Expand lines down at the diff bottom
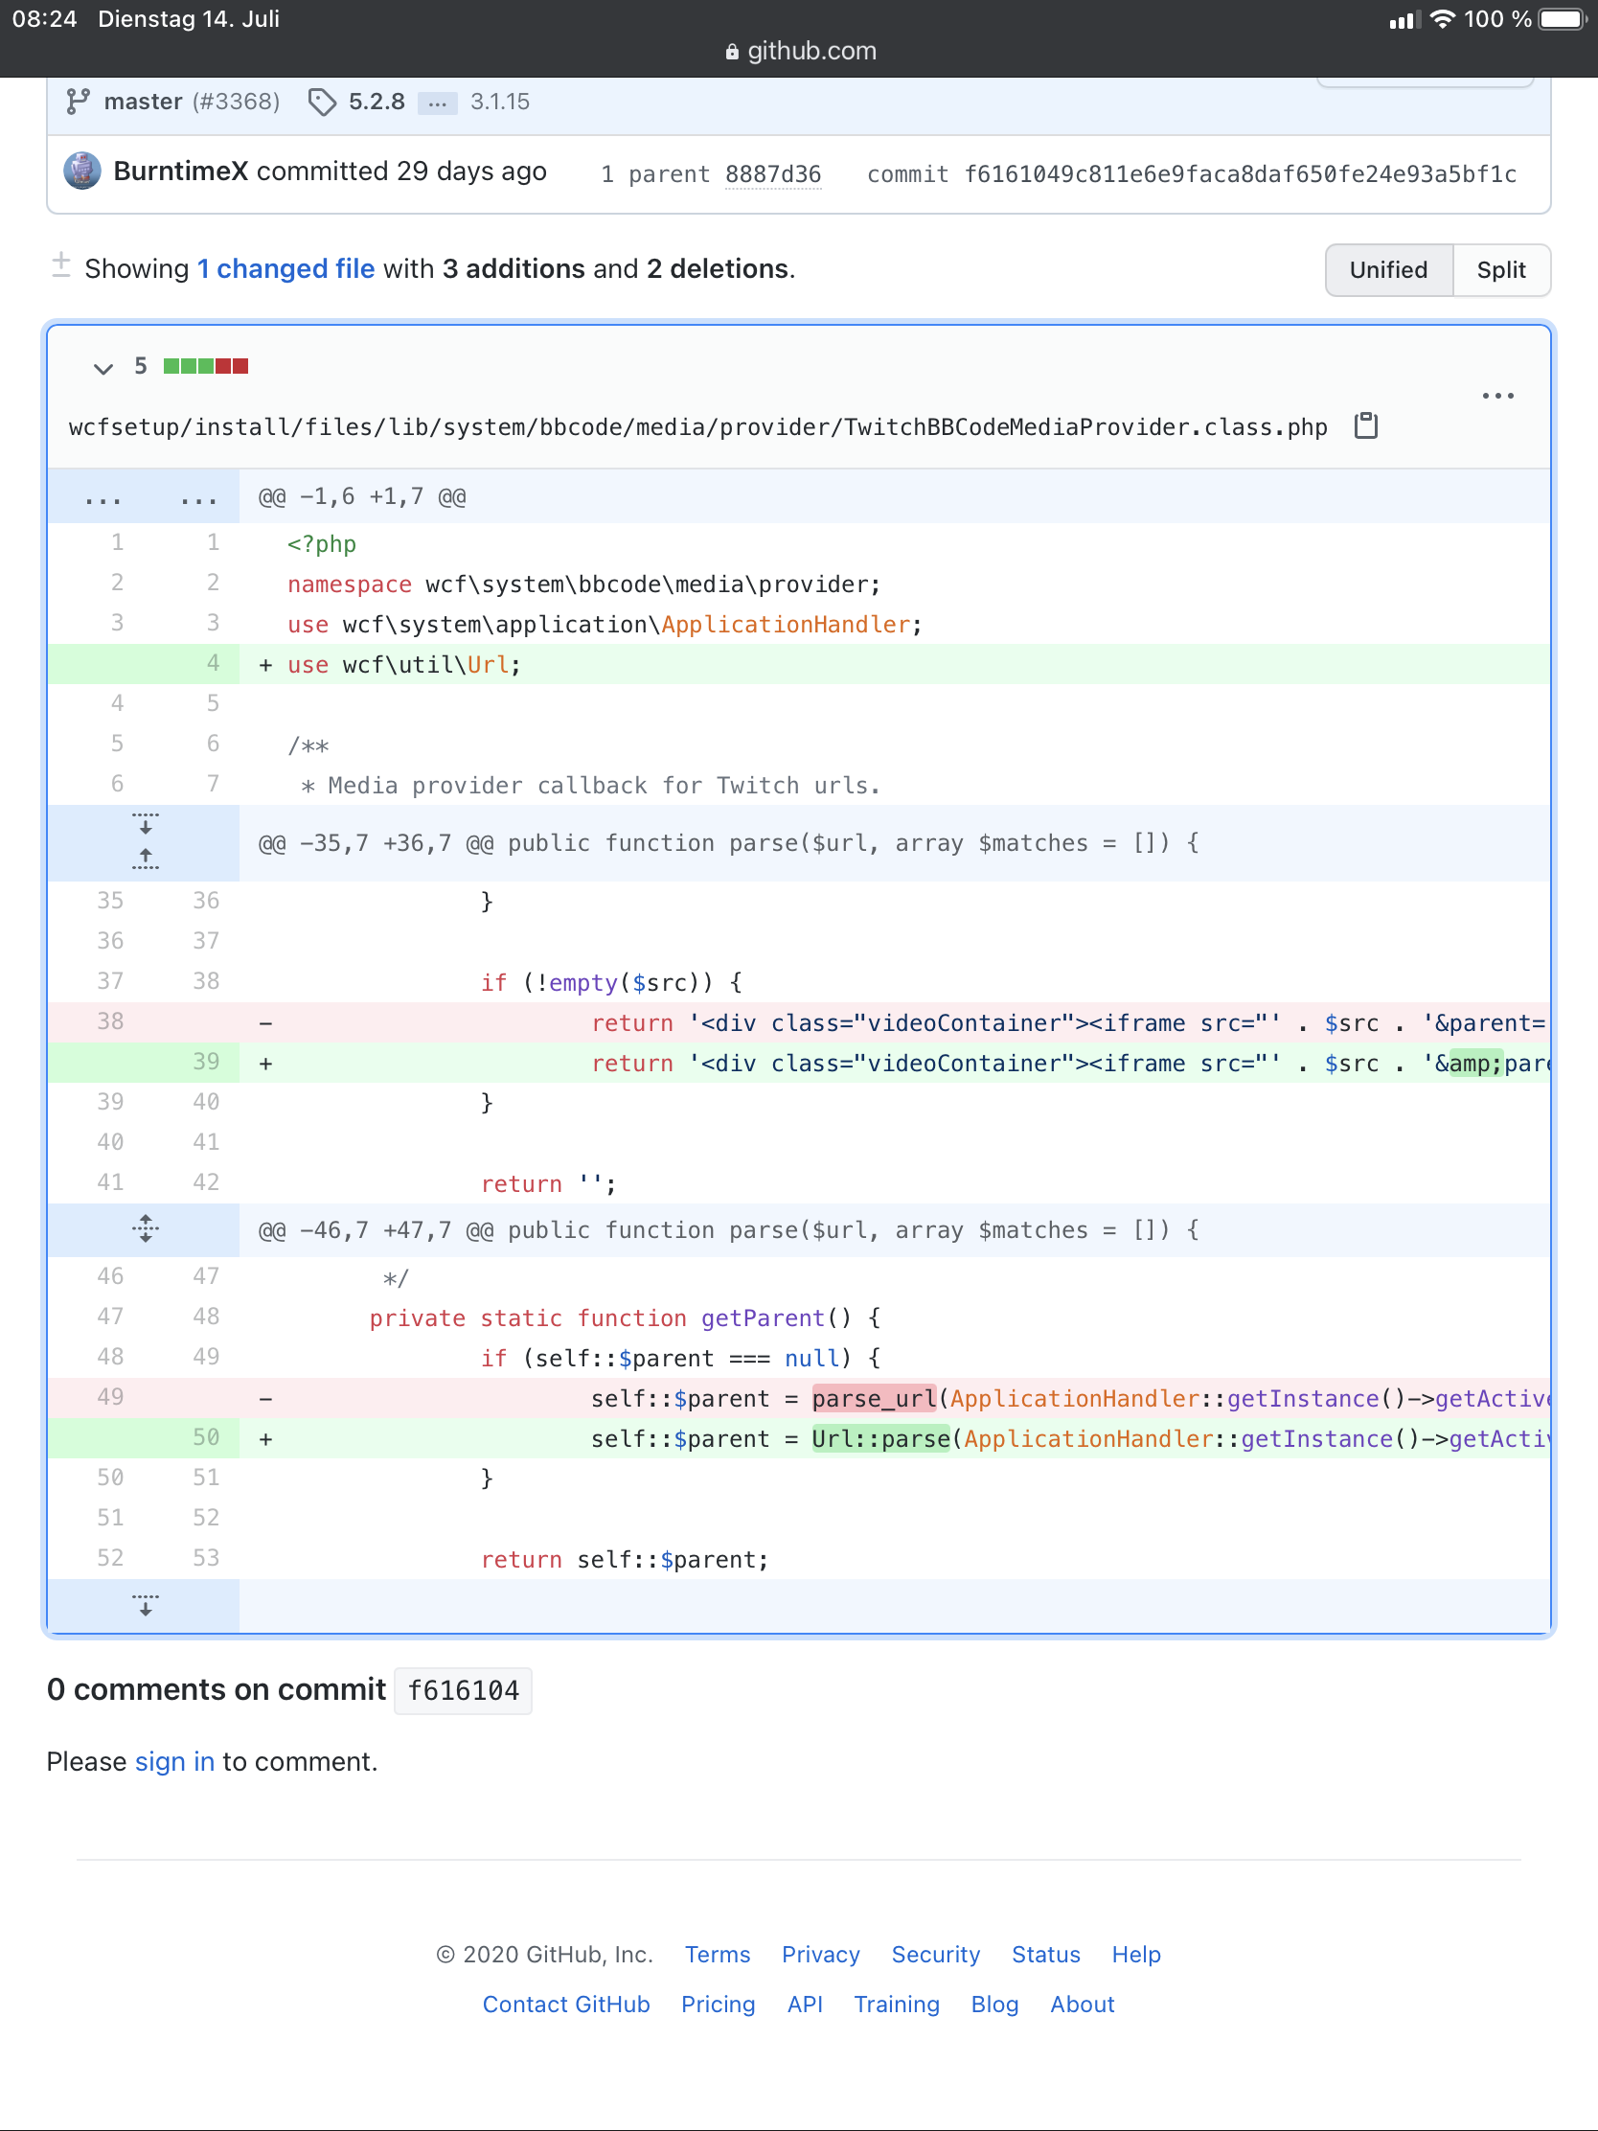Screen dimensions: 1598x2131 pyautogui.click(x=146, y=1605)
